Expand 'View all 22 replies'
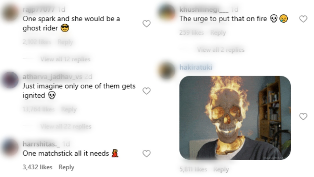This screenshot has height=177, width=314. (66, 126)
